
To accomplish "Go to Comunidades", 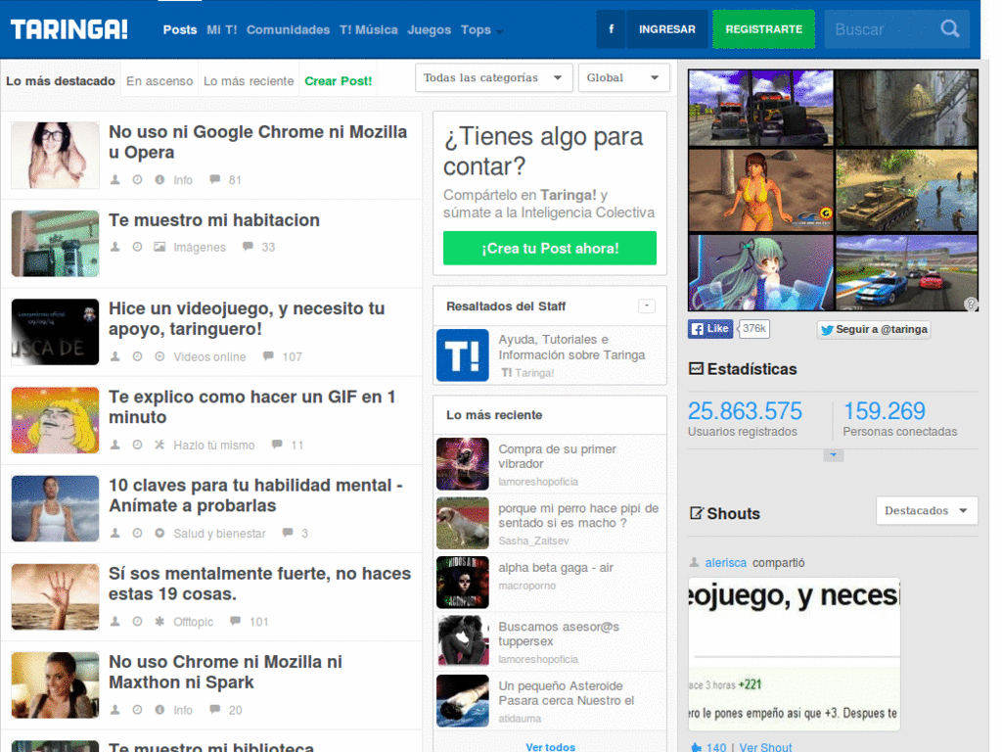I will tap(289, 29).
